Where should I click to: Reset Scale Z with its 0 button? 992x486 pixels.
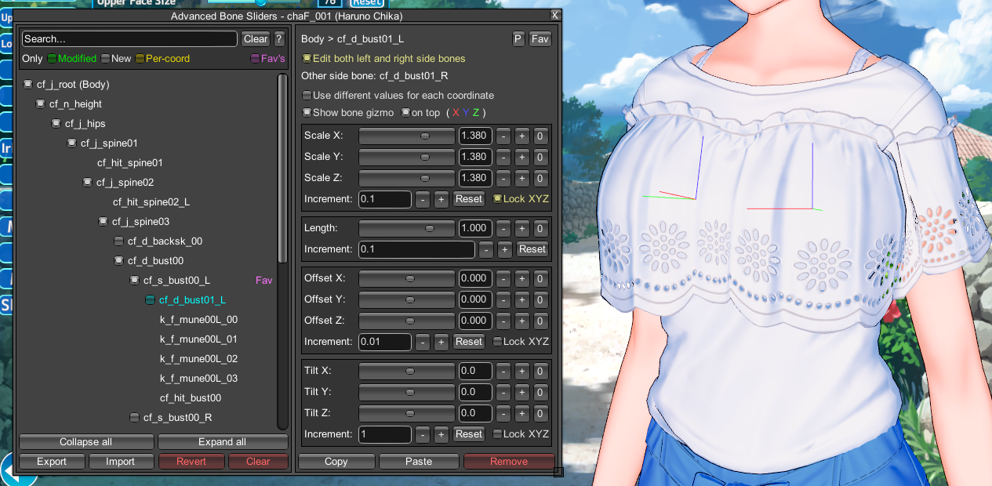click(540, 178)
